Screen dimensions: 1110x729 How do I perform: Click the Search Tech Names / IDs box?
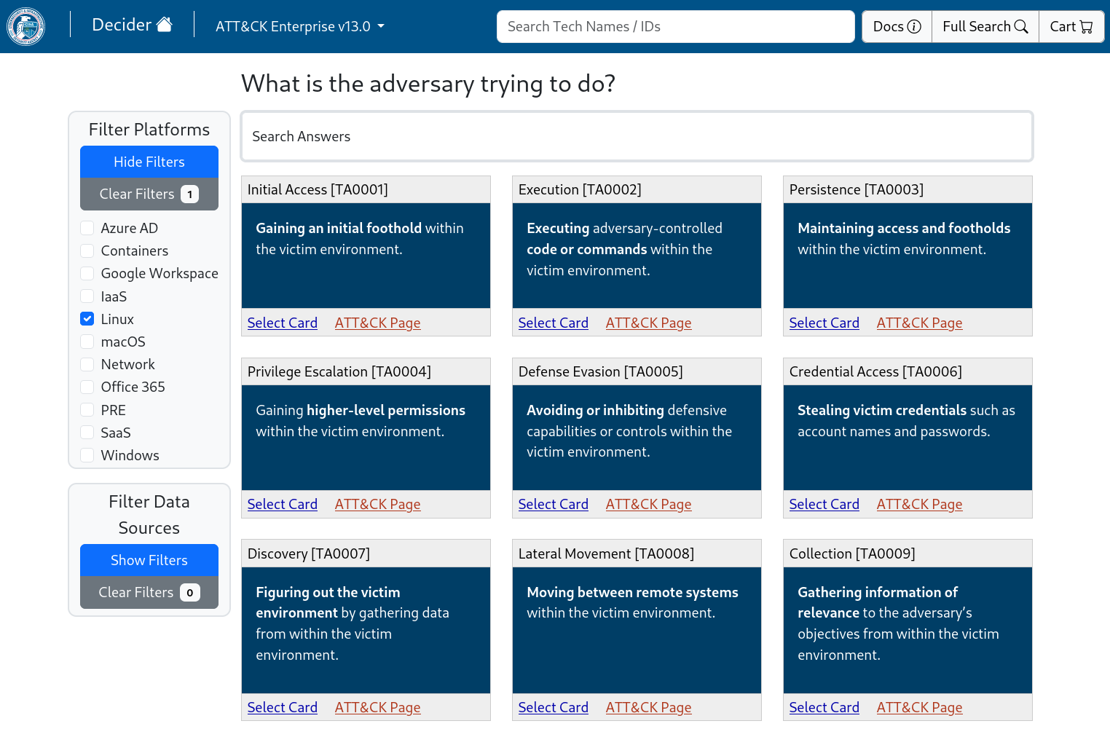point(675,27)
